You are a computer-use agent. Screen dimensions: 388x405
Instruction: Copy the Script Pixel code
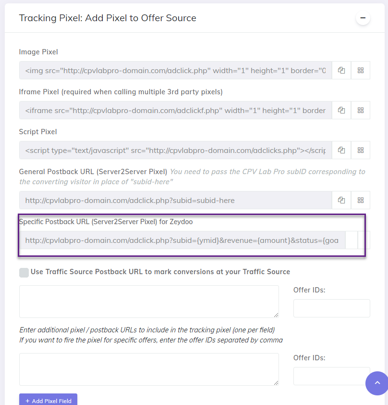(x=341, y=150)
